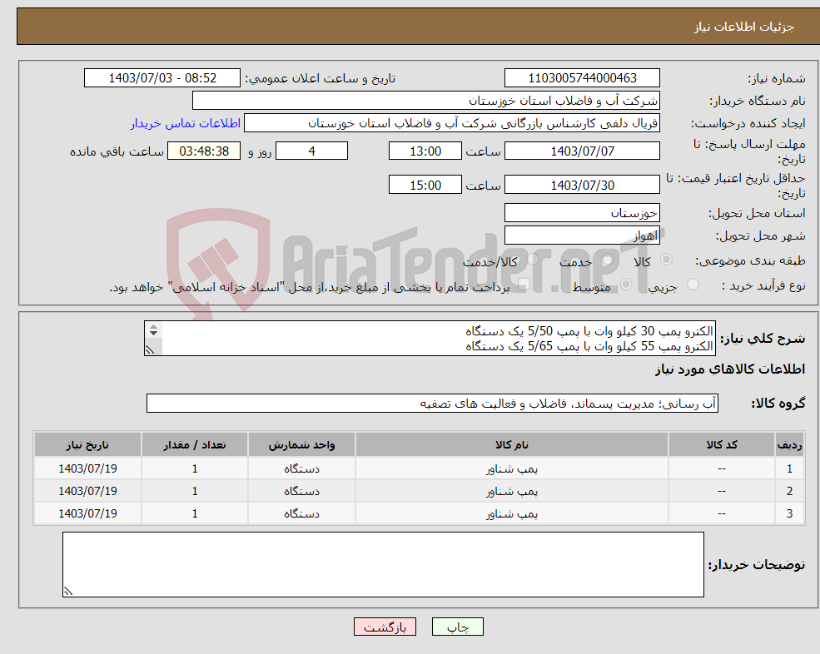
Task: Click پمپ شناور in row 2
Action: (512, 492)
